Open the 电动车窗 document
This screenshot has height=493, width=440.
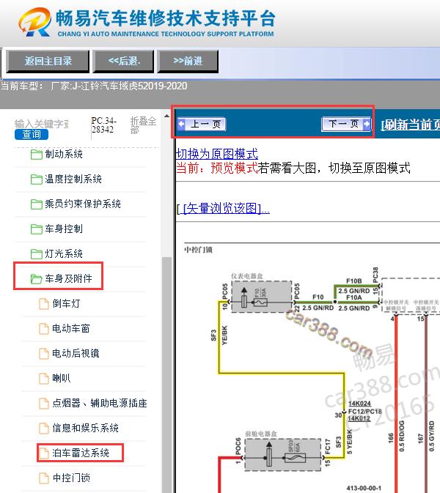[71, 328]
